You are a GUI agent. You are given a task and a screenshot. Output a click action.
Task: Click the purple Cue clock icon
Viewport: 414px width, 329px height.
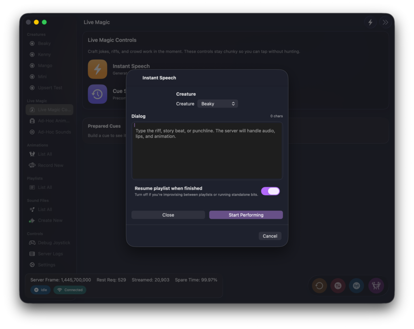click(x=97, y=94)
